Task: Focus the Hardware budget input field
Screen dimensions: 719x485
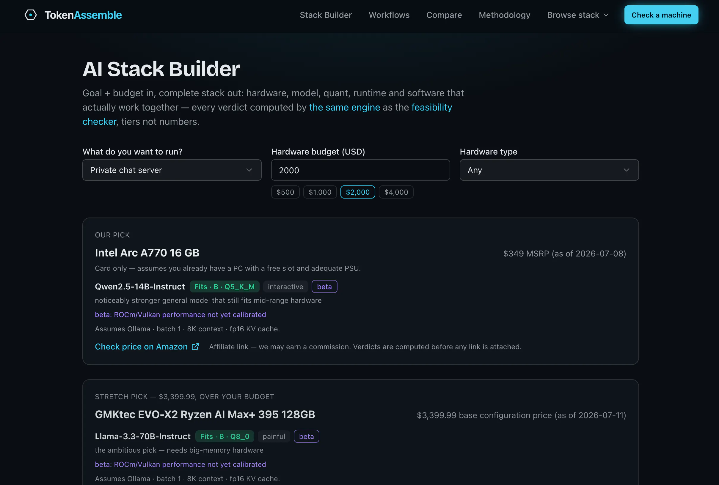Action: click(360, 170)
